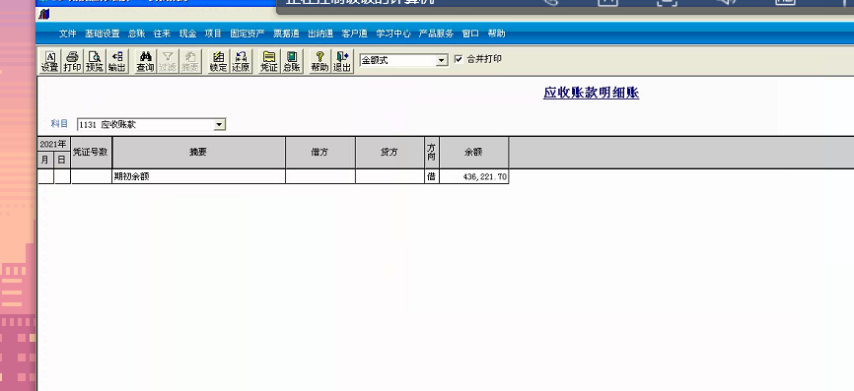Viewport: 854px width, 391px height.
Task: Open the 固定资产 menu
Action: [x=248, y=33]
